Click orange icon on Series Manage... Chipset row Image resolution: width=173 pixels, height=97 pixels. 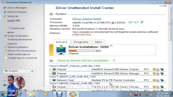pos(154,73)
